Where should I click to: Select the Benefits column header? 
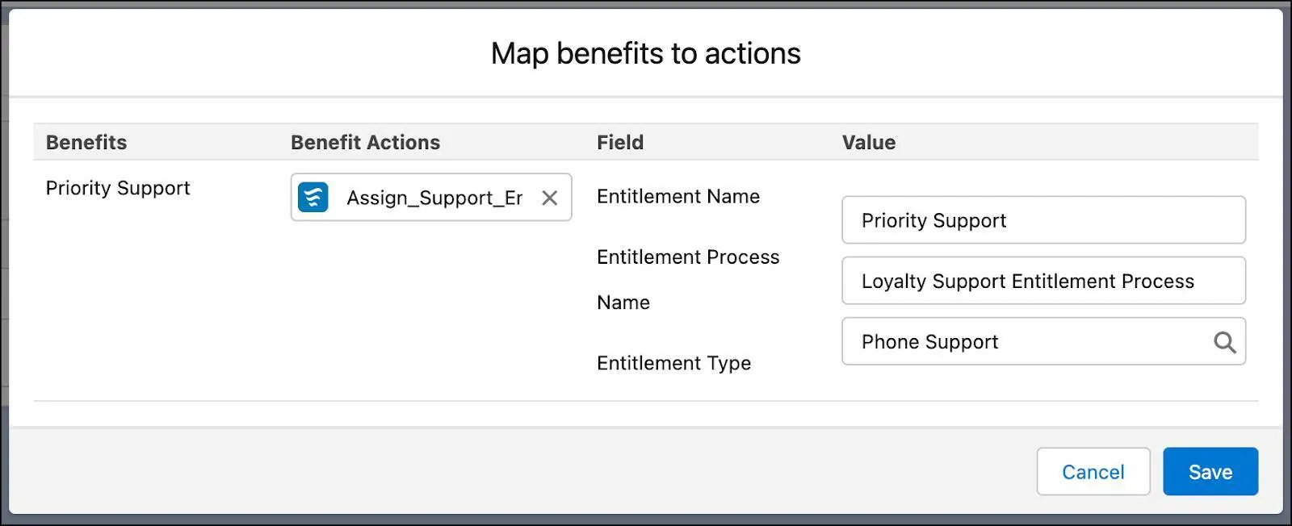point(86,143)
